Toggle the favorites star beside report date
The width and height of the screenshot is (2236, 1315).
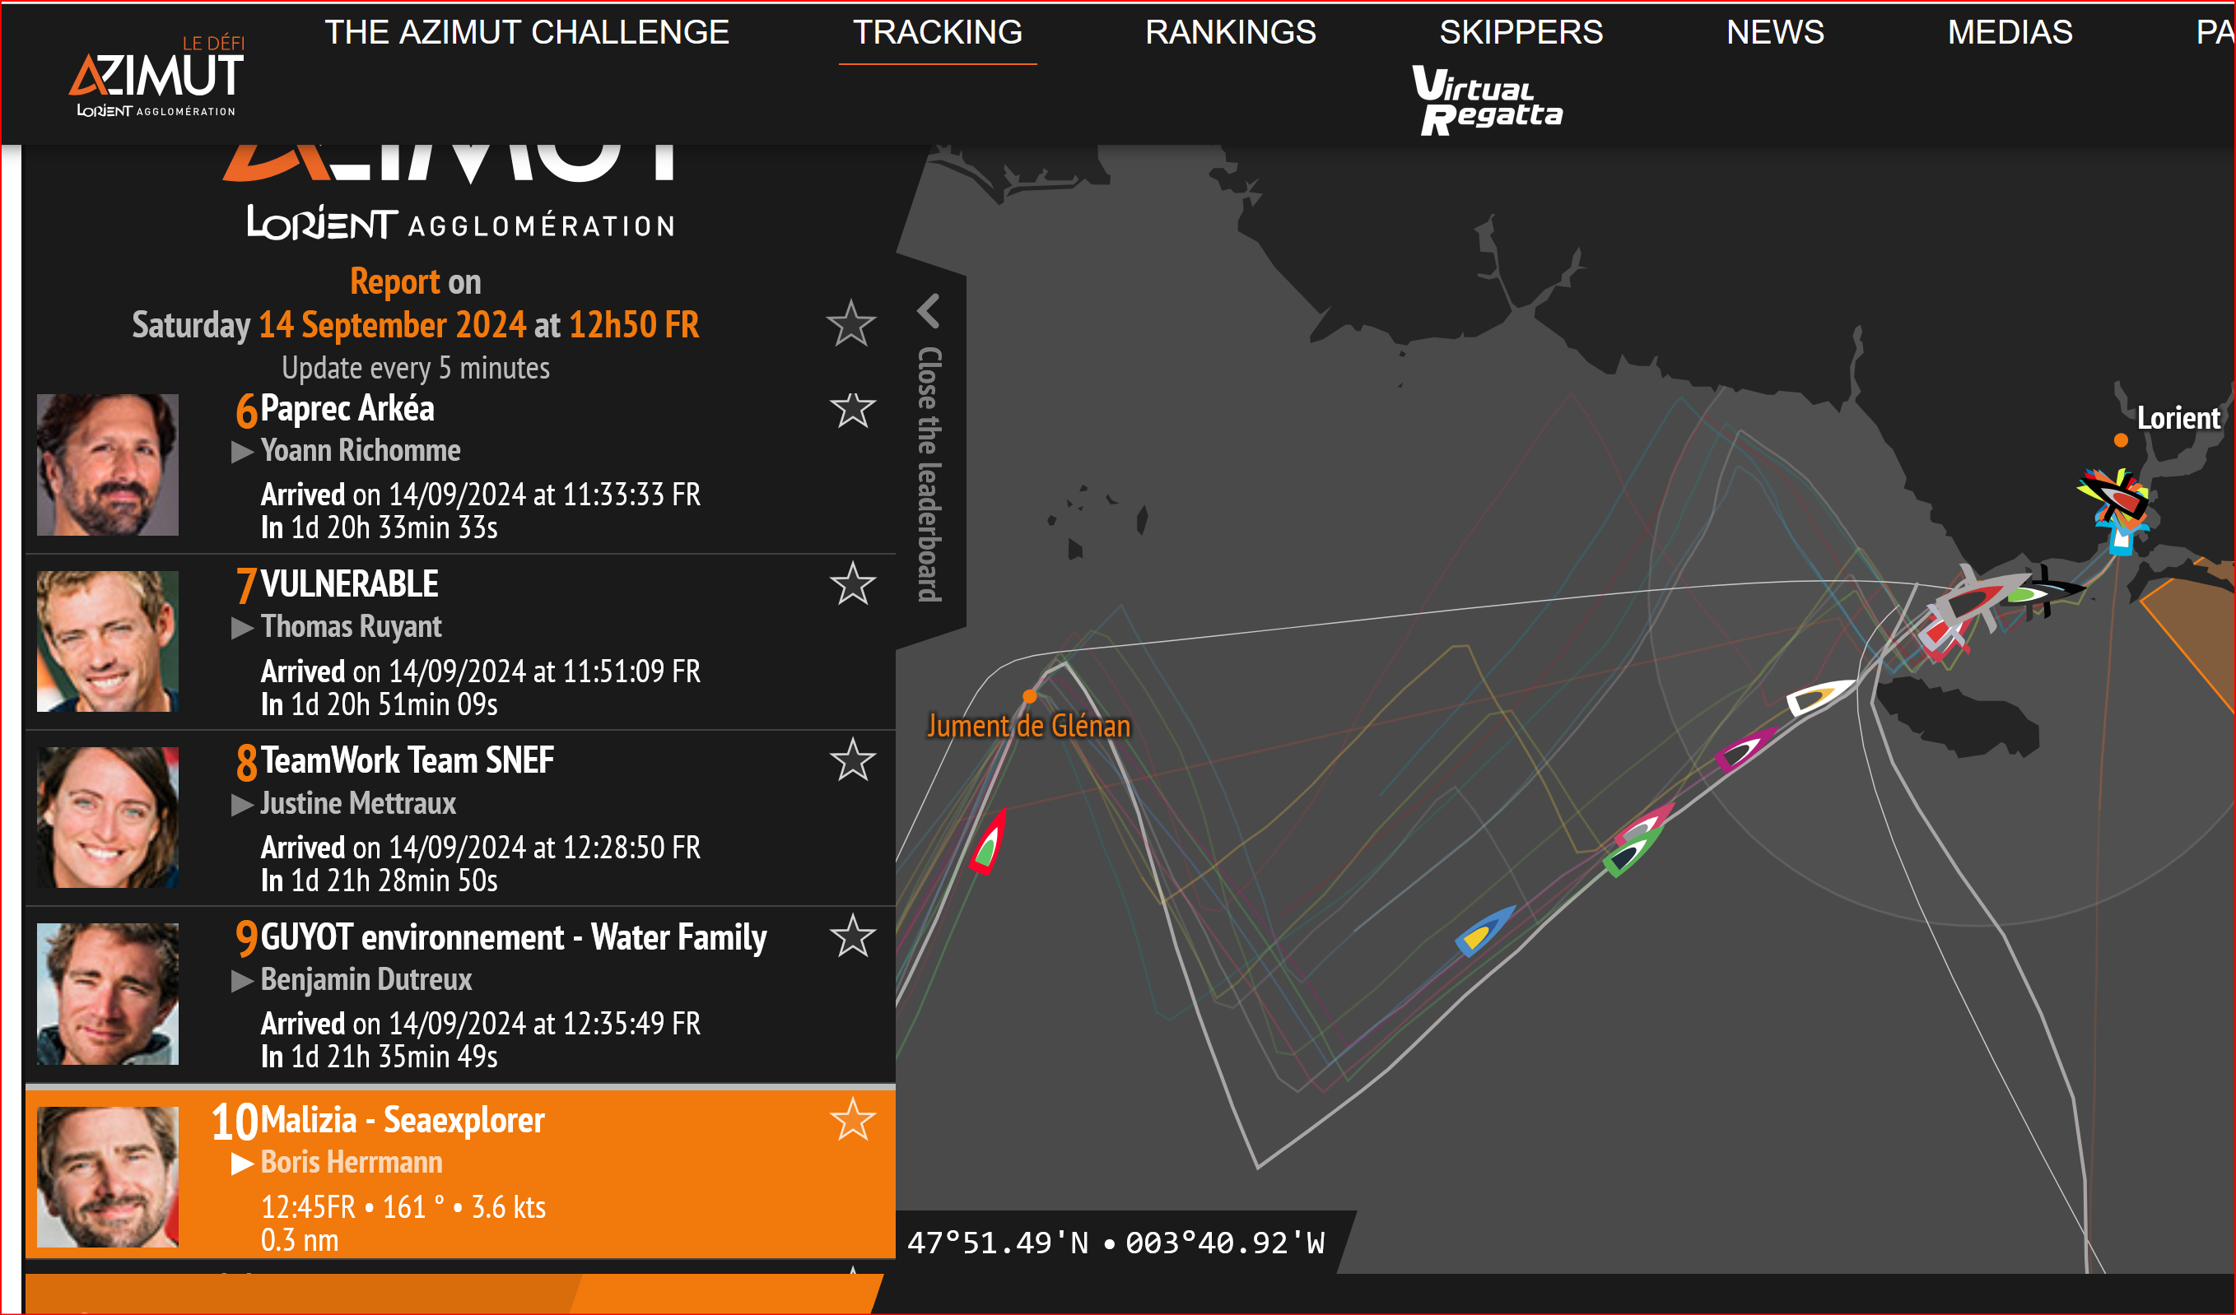[852, 323]
